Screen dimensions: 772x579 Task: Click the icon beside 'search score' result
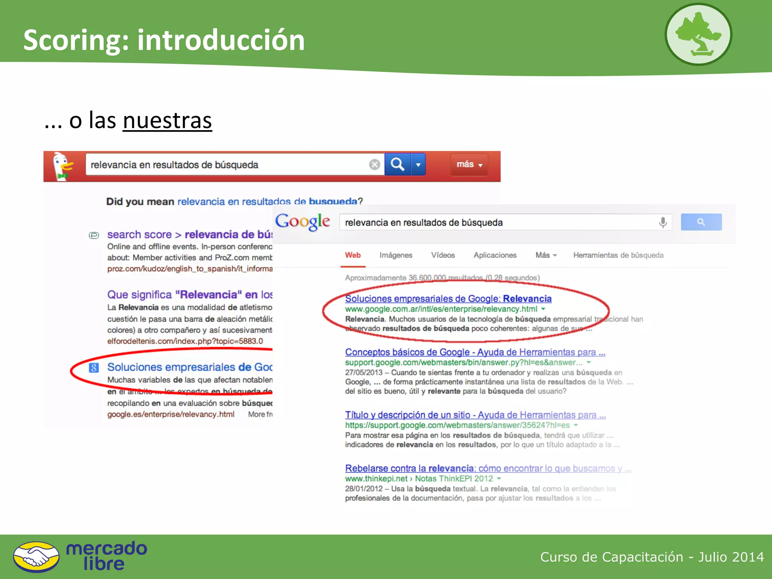pos(94,235)
